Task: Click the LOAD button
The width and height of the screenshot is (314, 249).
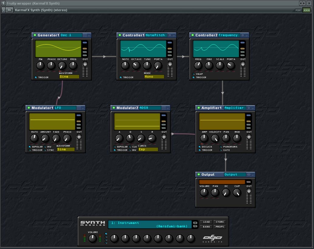Action: click(x=207, y=222)
